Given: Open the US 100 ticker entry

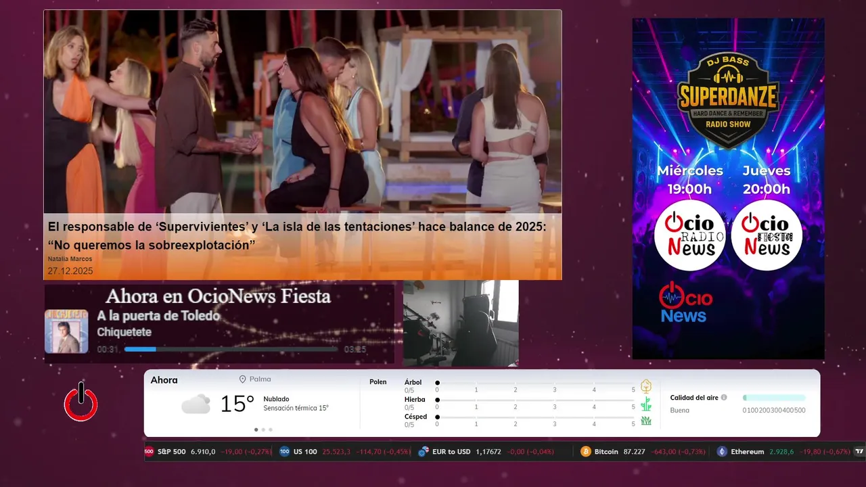Looking at the screenshot, I should [x=345, y=451].
